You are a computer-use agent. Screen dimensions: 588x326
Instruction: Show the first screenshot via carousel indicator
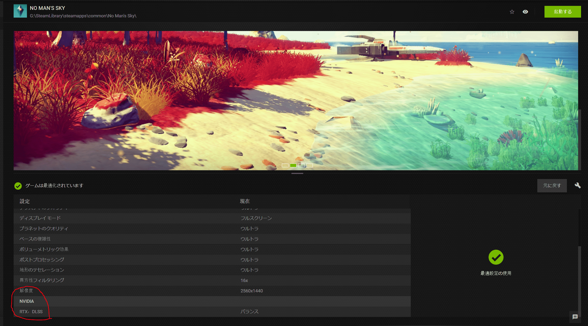coord(285,165)
